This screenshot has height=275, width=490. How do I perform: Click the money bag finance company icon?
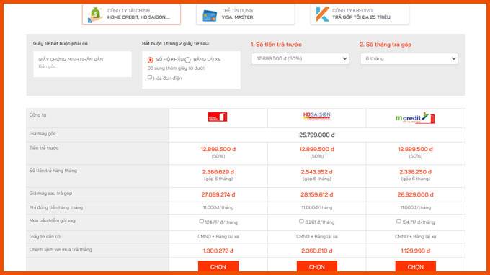pos(95,14)
